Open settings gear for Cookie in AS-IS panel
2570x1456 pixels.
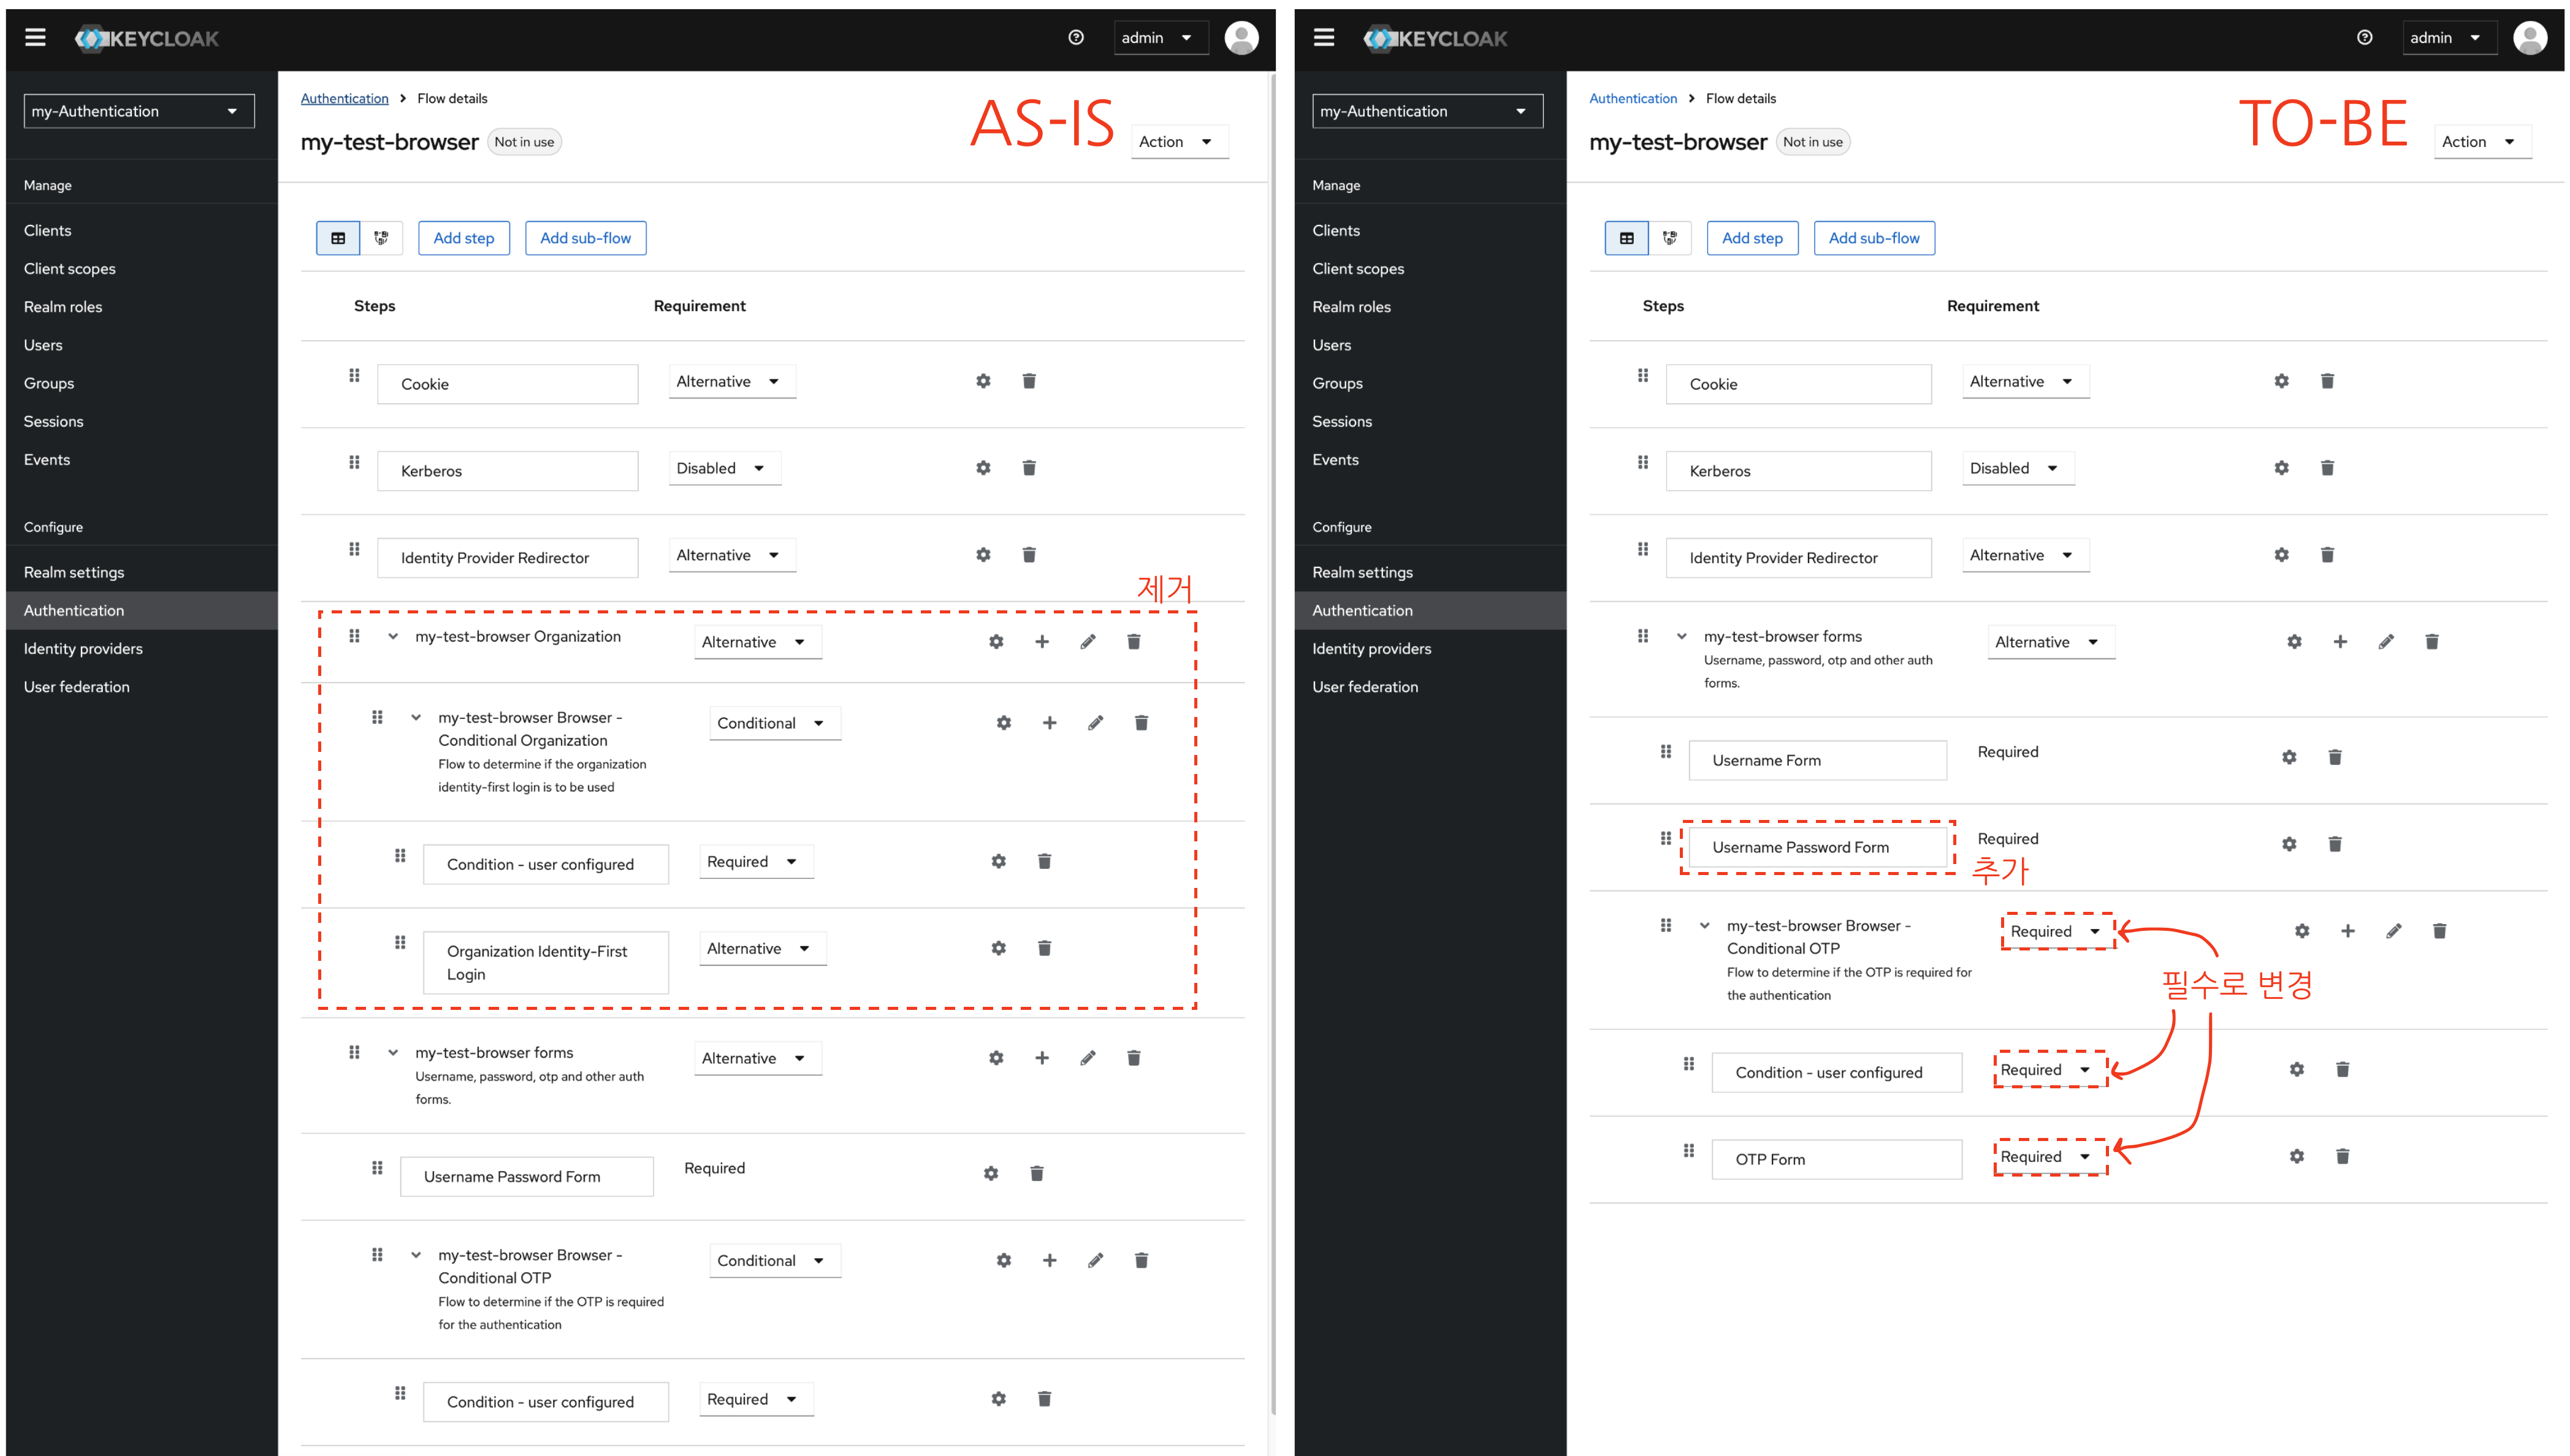tap(983, 381)
